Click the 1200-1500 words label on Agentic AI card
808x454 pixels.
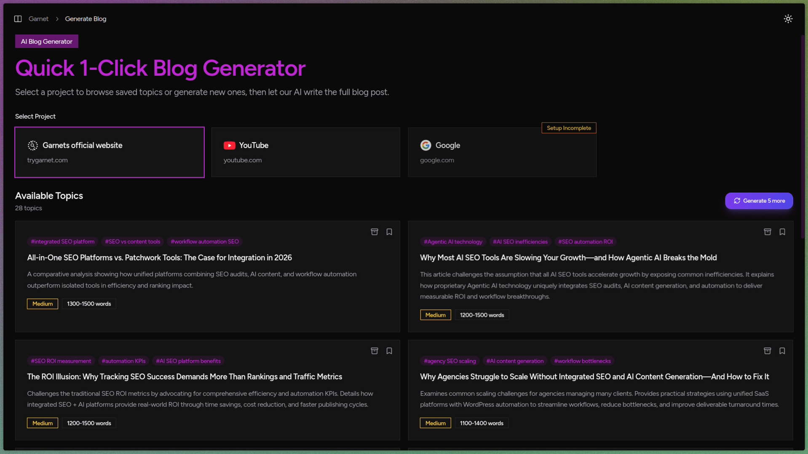tap(482, 315)
